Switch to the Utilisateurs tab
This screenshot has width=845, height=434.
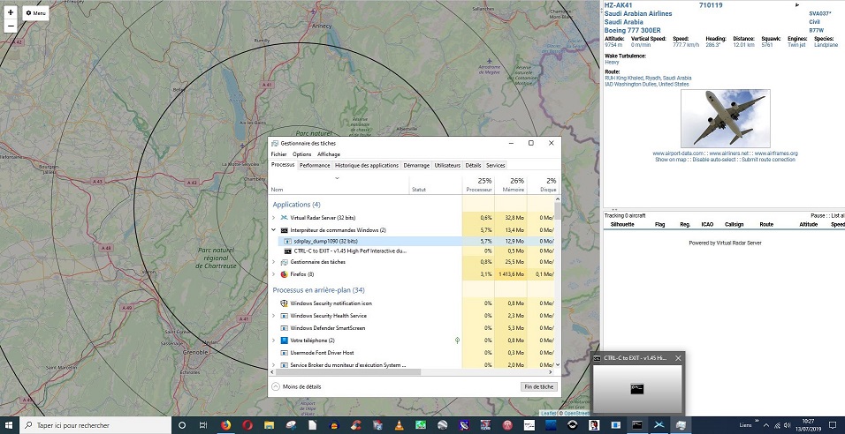tap(447, 165)
